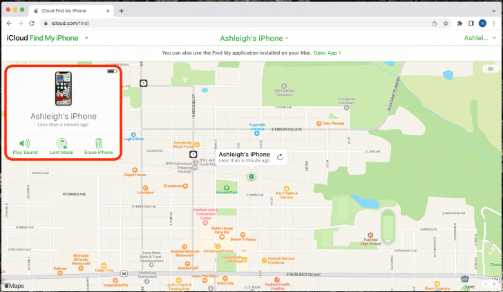The width and height of the screenshot is (503, 292).
Task: Open the Chrome extensions puzzle icon
Action: 459,23
